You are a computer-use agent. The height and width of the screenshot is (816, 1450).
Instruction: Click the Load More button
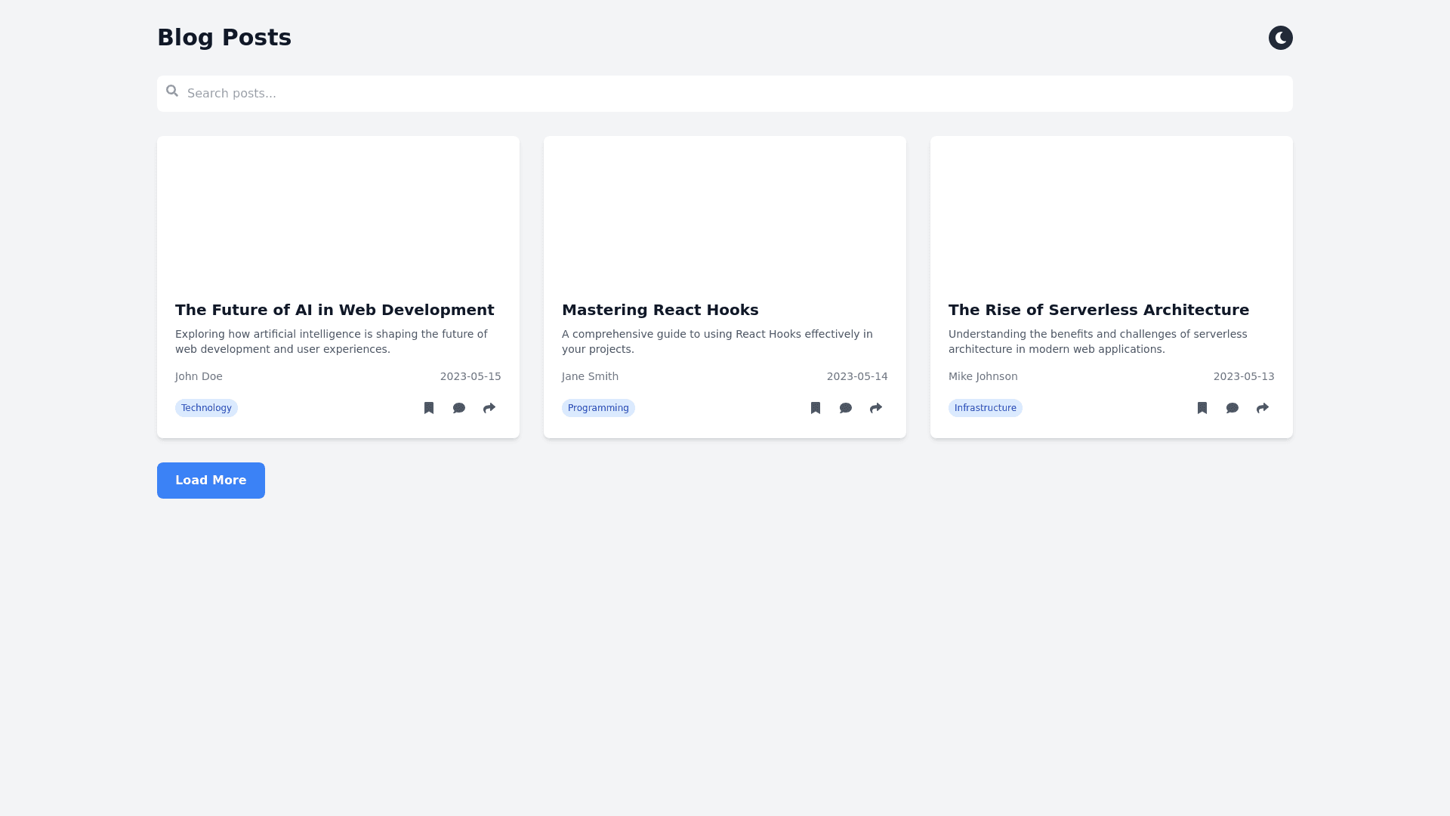[x=211, y=480]
